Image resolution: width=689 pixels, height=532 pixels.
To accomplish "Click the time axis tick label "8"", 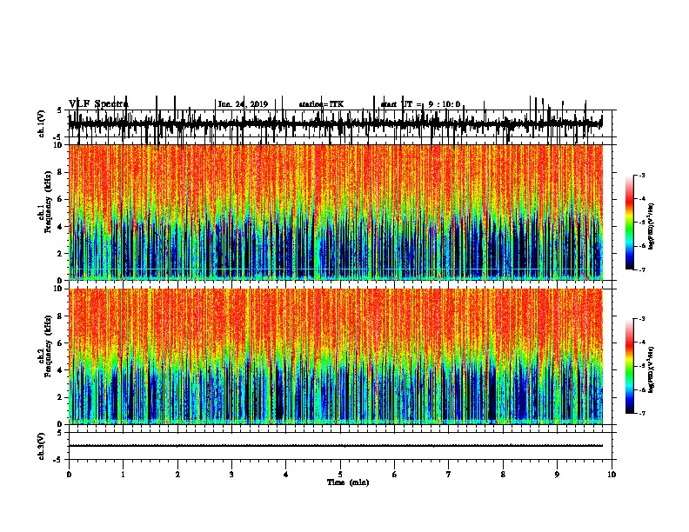I will click(503, 475).
